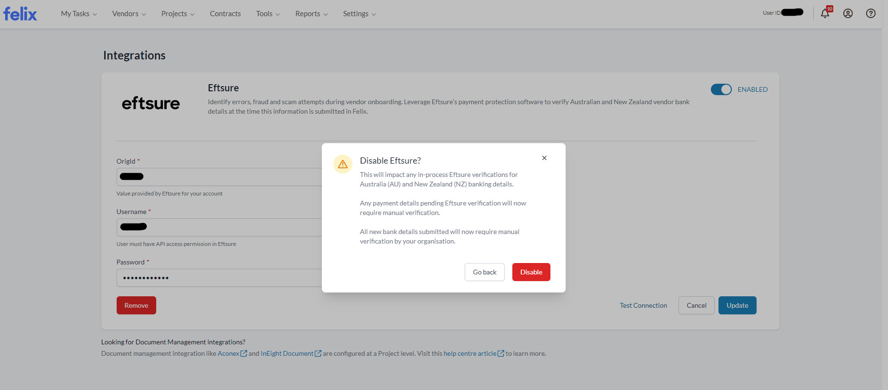Click external link icon beside help centre article
This screenshot has height=390, width=888.
(x=501, y=353)
